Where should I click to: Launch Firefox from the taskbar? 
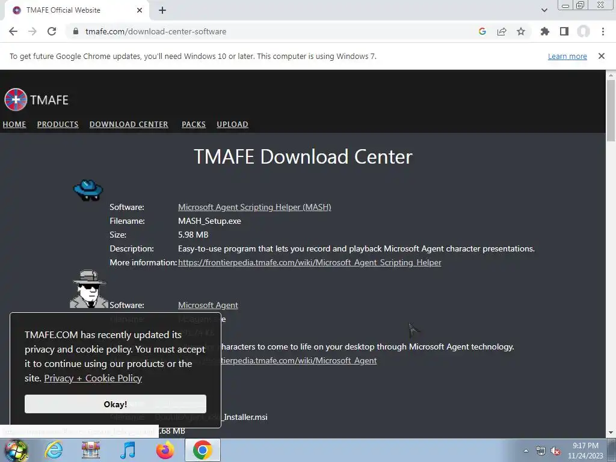pos(165,450)
